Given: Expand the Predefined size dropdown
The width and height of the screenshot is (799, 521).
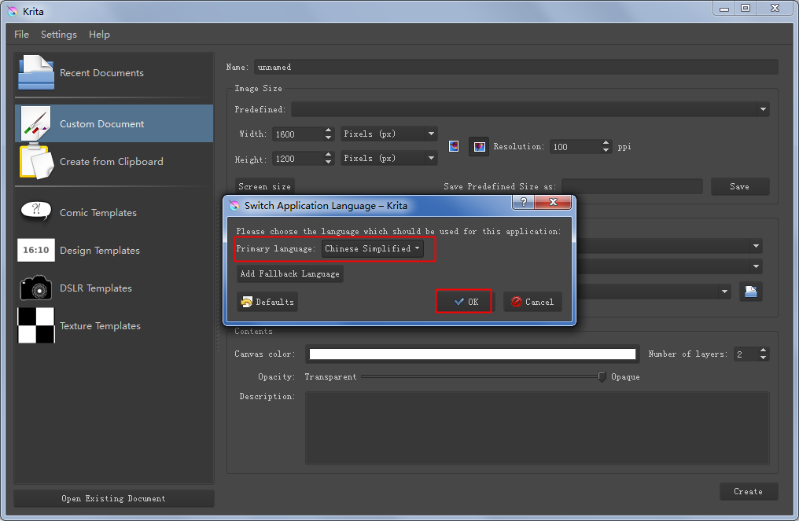Looking at the screenshot, I should click(x=763, y=109).
